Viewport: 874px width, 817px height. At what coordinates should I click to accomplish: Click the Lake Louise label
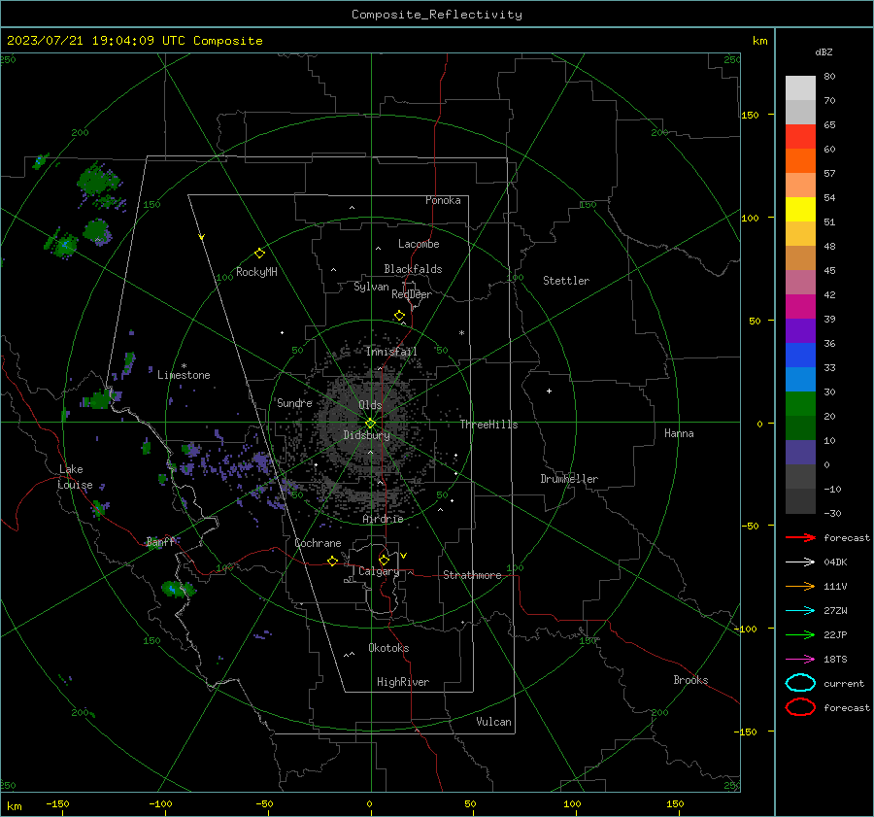coord(75,477)
